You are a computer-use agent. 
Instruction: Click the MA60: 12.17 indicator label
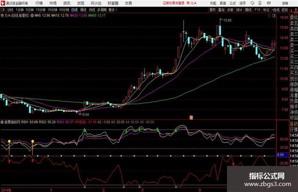(x=97, y=15)
